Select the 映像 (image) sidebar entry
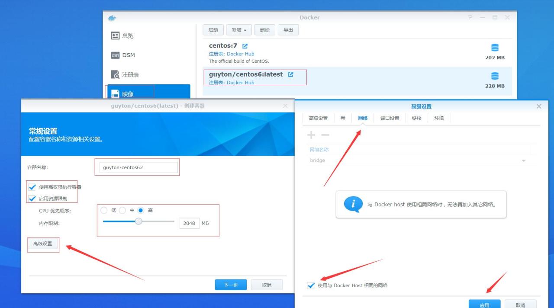 pyautogui.click(x=125, y=92)
